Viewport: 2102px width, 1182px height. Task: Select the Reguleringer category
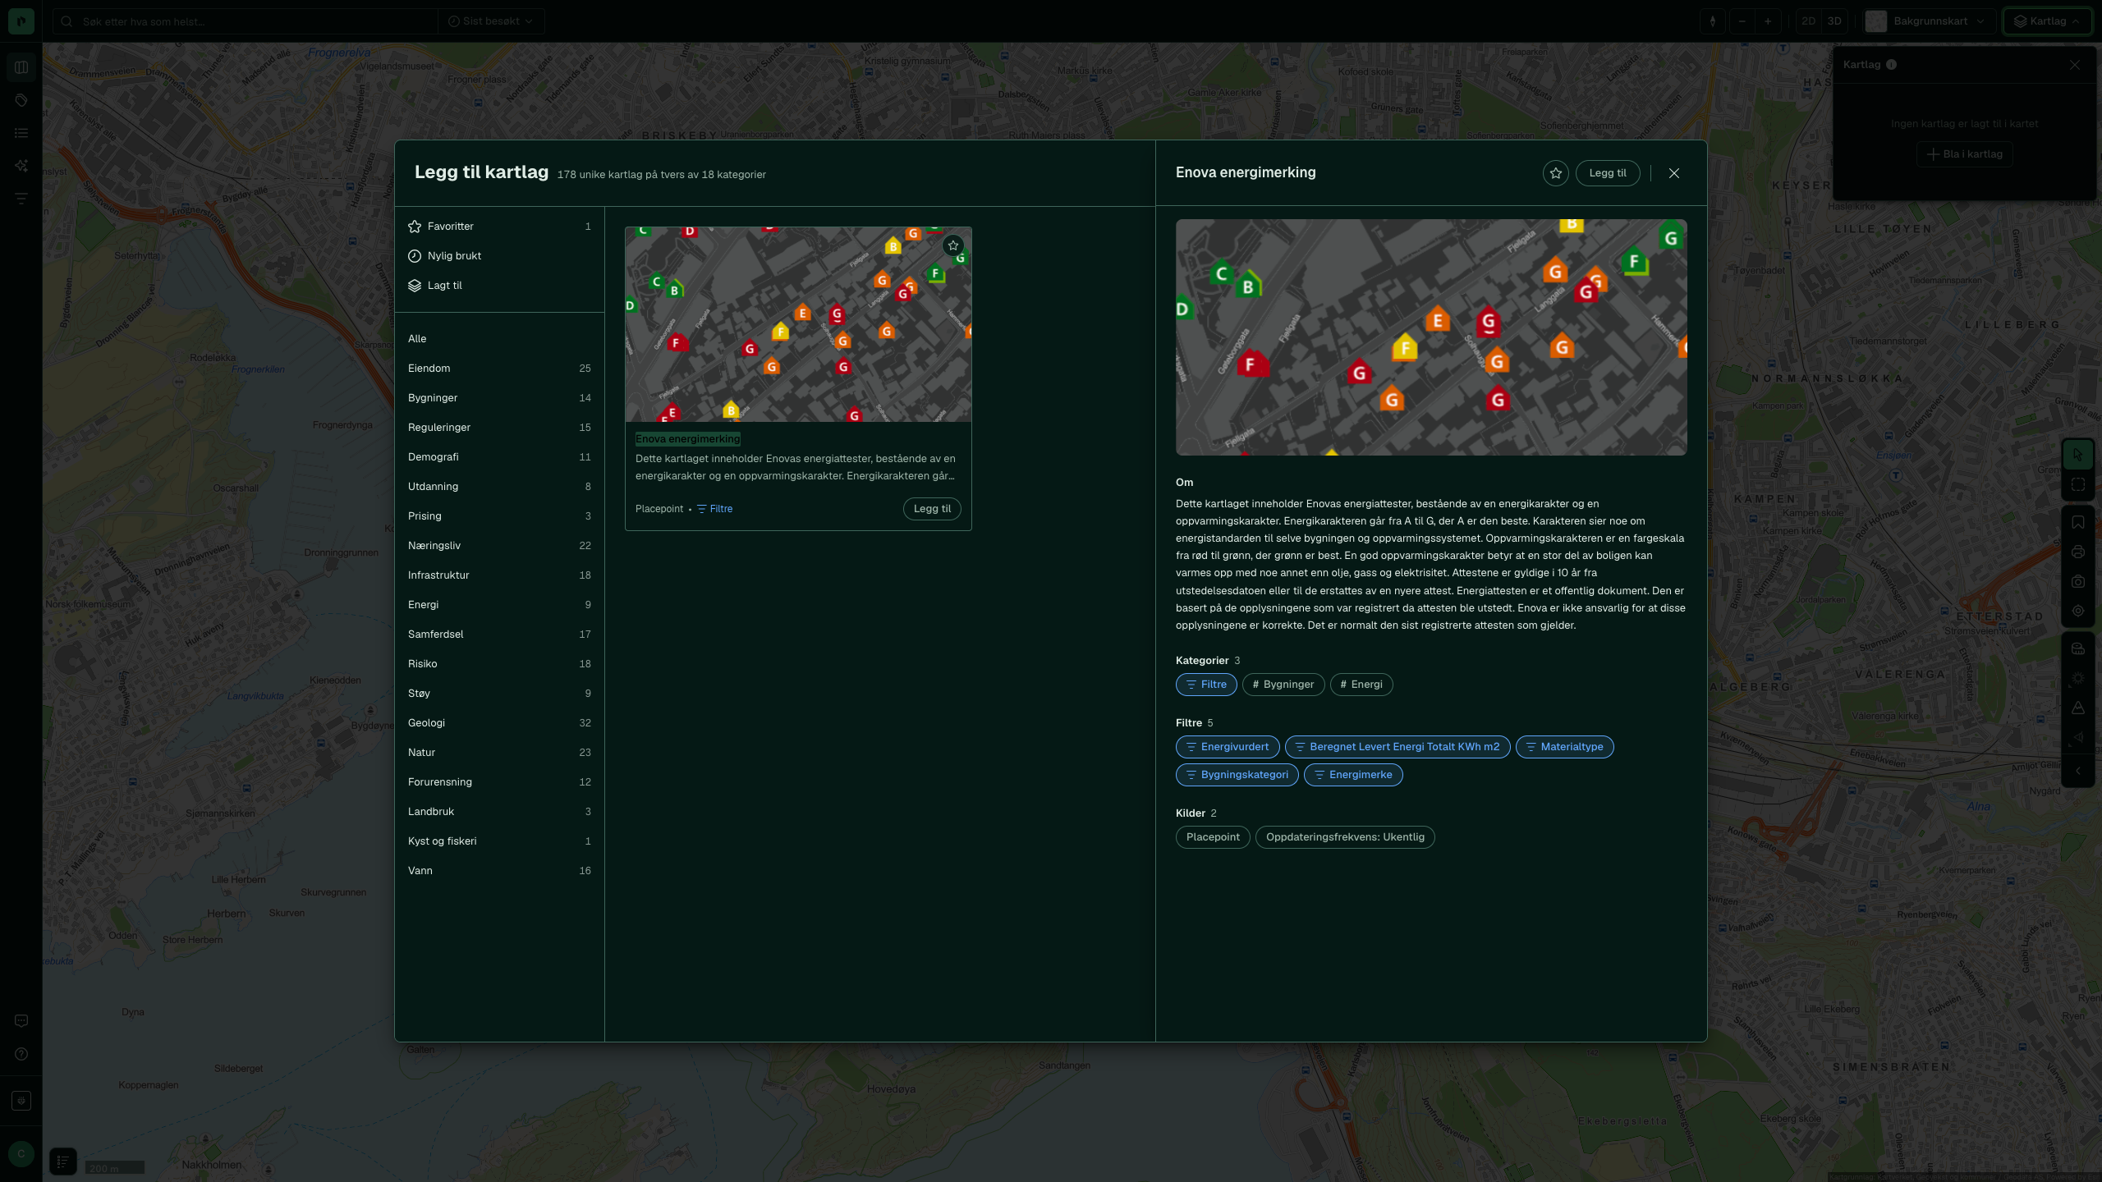coord(499,428)
